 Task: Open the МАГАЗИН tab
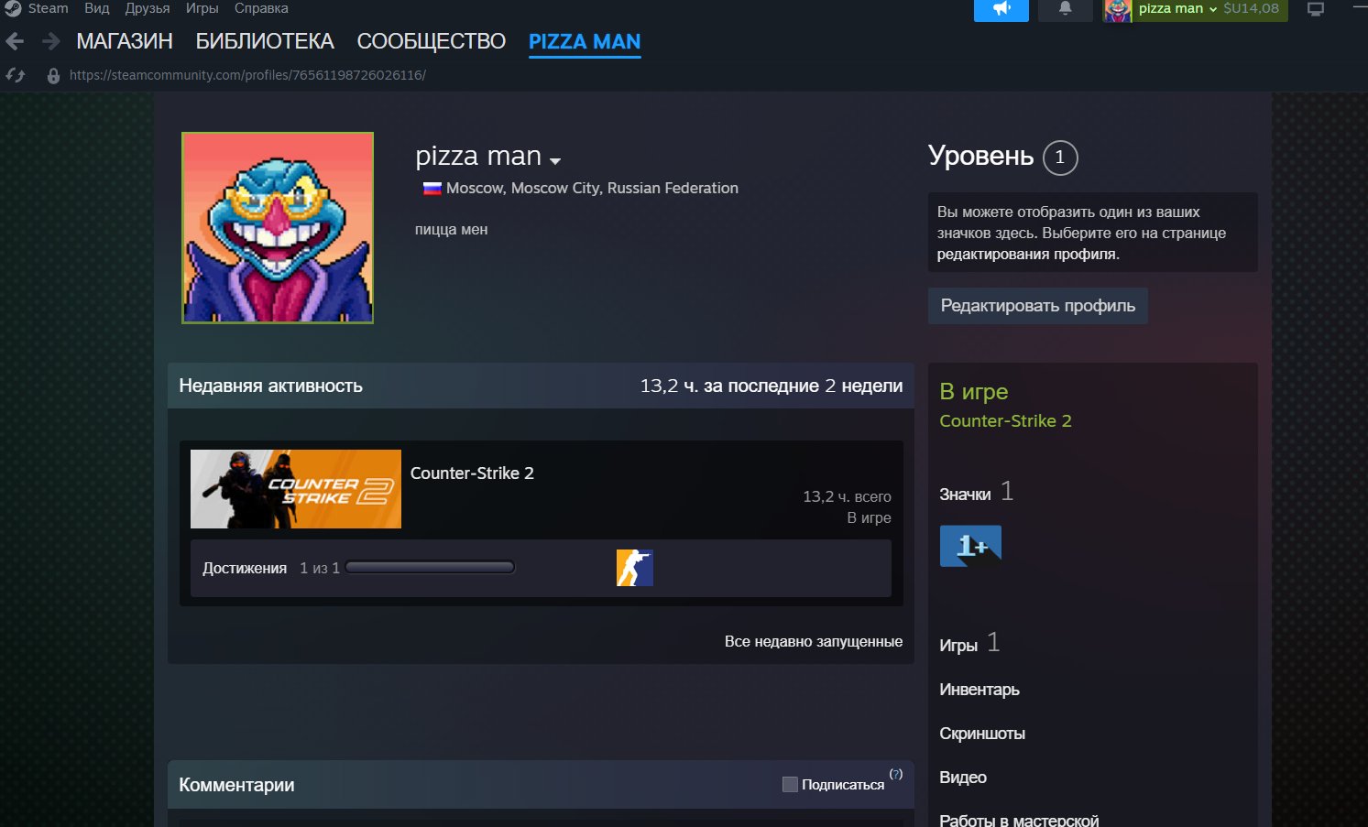(125, 41)
